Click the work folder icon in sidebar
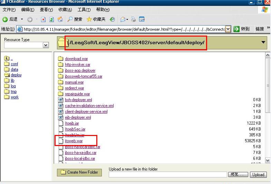The image size is (271, 184). [x=7, y=97]
